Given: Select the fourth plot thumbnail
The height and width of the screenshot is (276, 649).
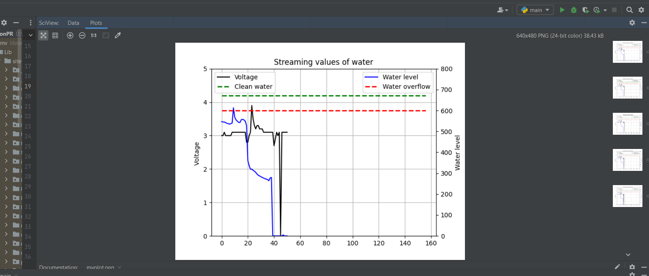Looking at the screenshot, I should click(627, 160).
